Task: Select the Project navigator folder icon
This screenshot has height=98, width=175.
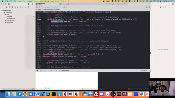Action: click(7, 7)
